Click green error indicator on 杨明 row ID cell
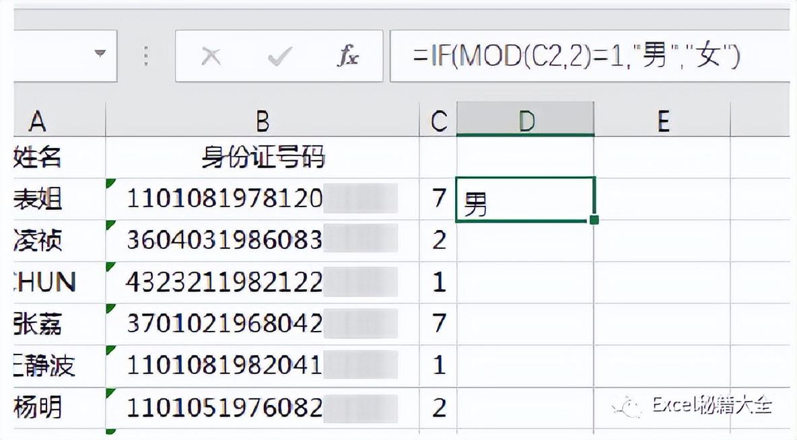The image size is (797, 440). [x=110, y=392]
